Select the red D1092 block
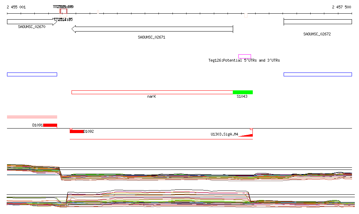The width and height of the screenshot is (359, 214). pyautogui.click(x=76, y=131)
